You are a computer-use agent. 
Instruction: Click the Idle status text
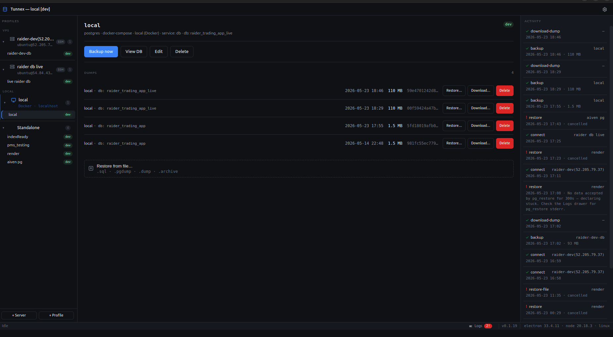5,326
